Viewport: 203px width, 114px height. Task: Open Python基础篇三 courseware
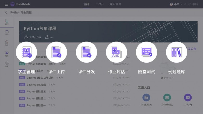coord(36,91)
